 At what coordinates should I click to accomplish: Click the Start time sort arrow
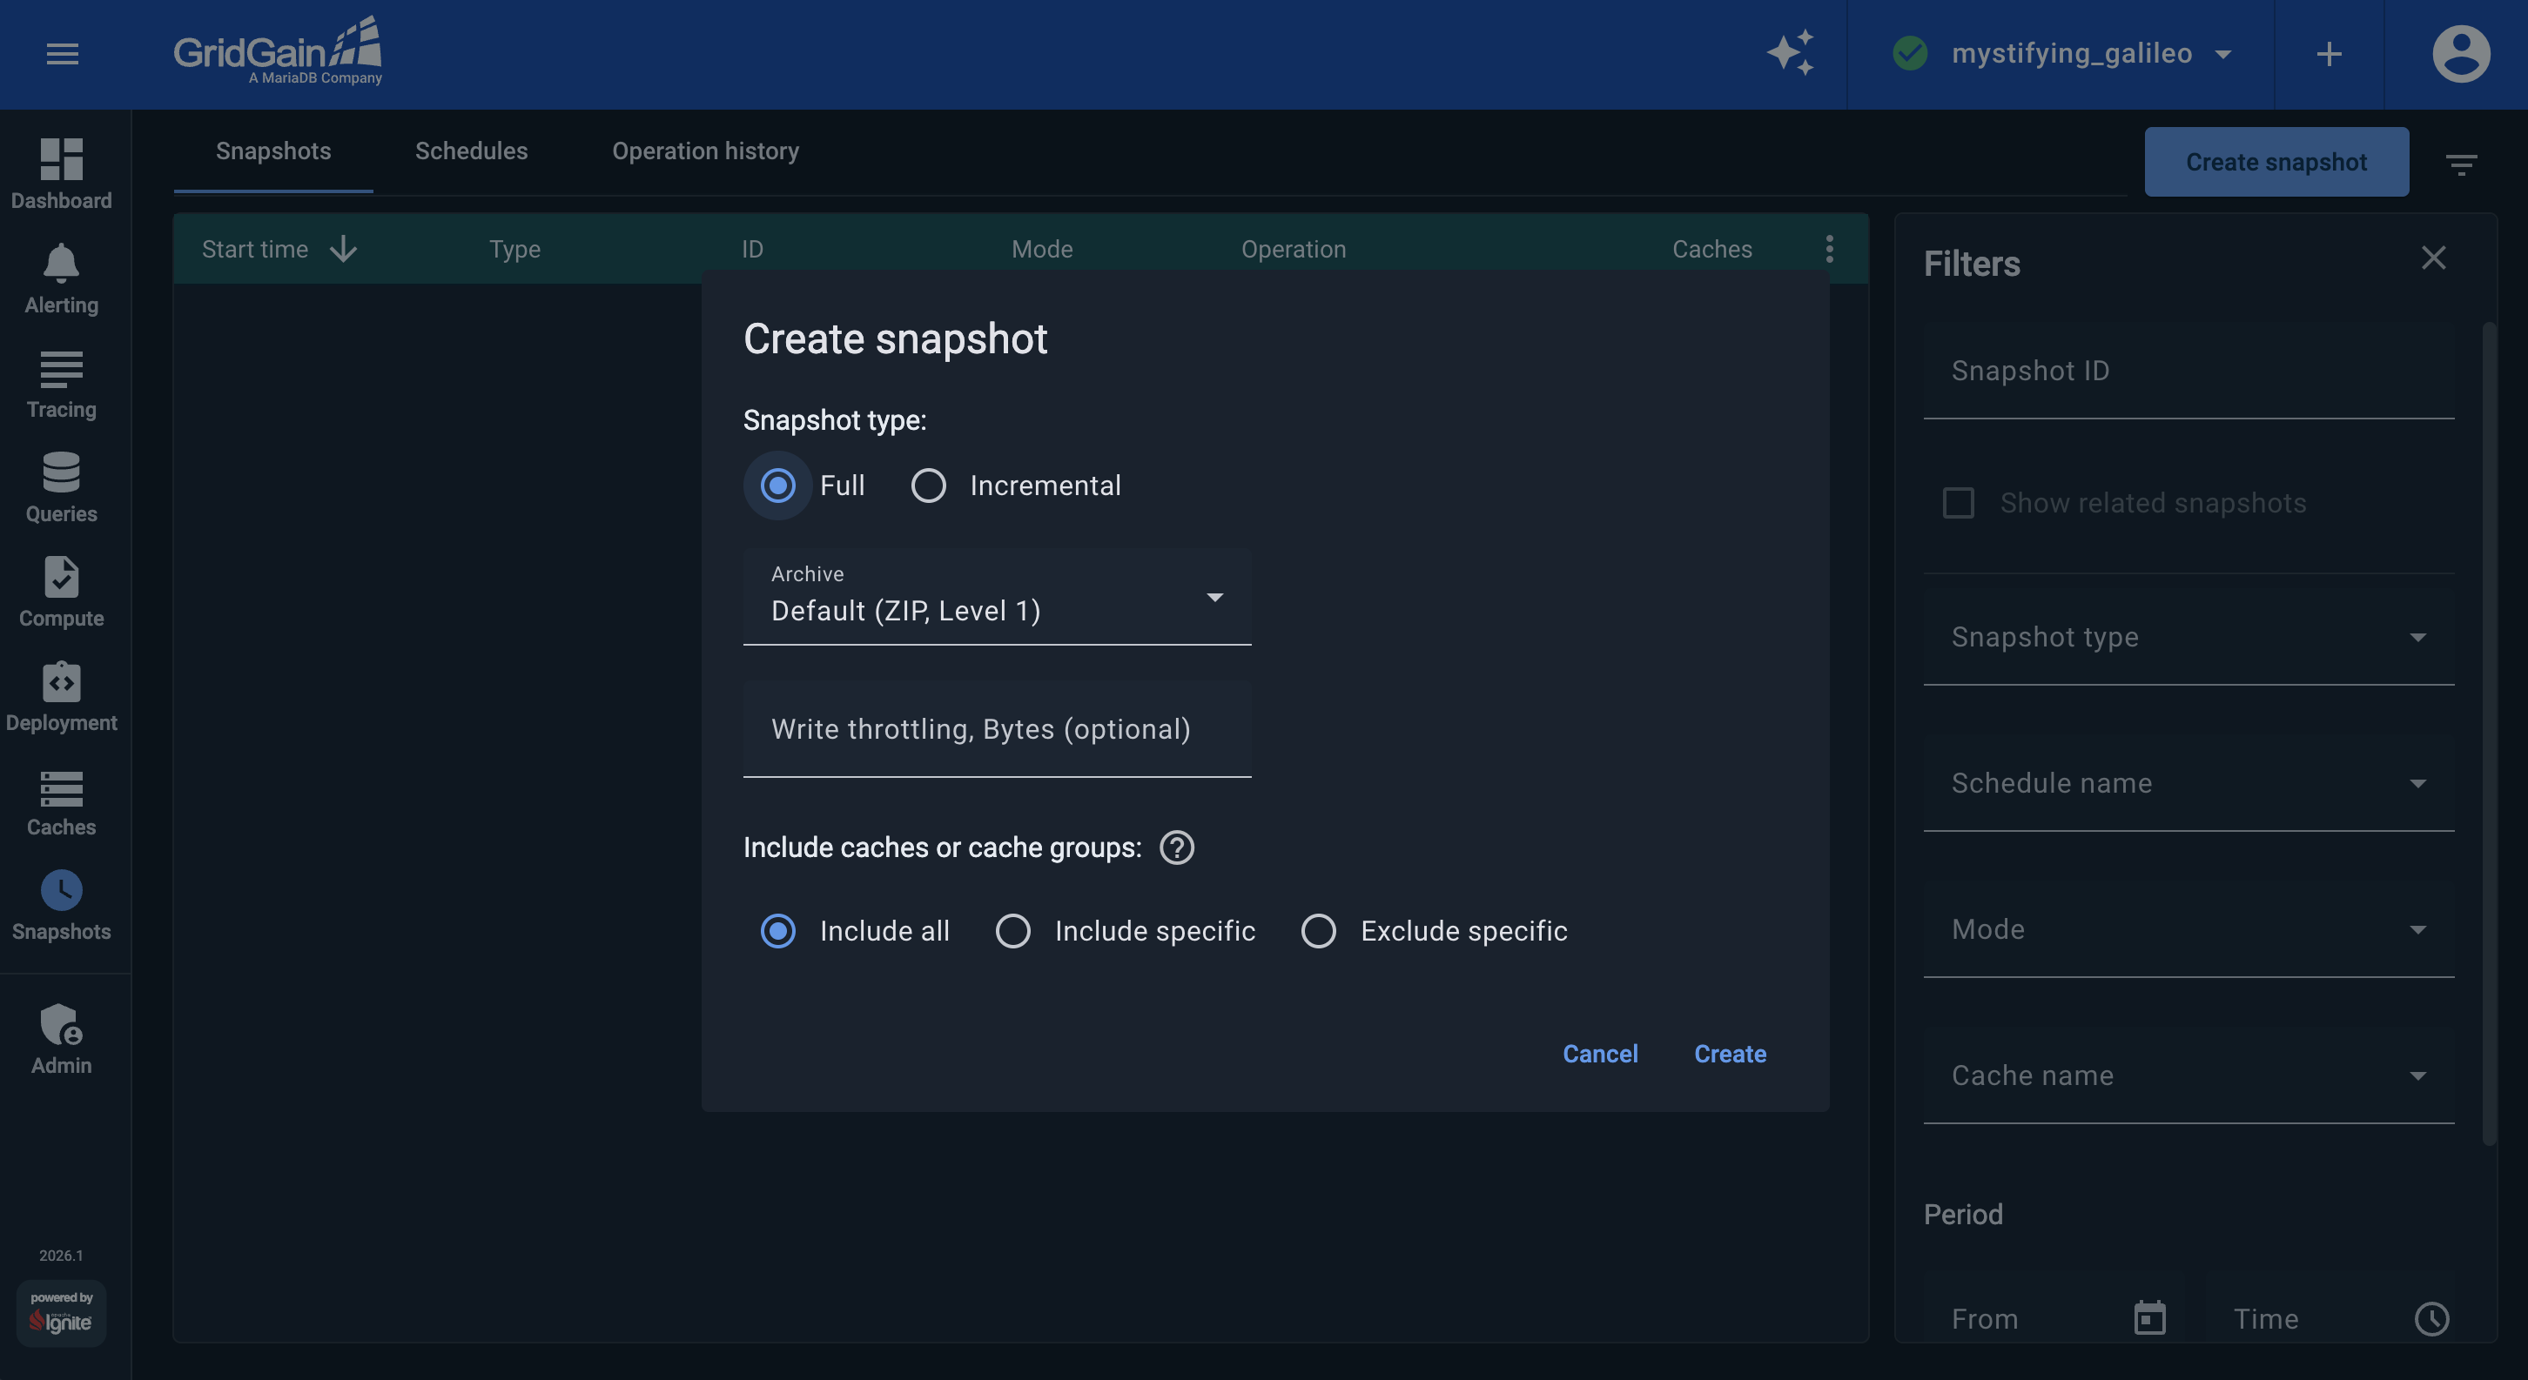[342, 249]
